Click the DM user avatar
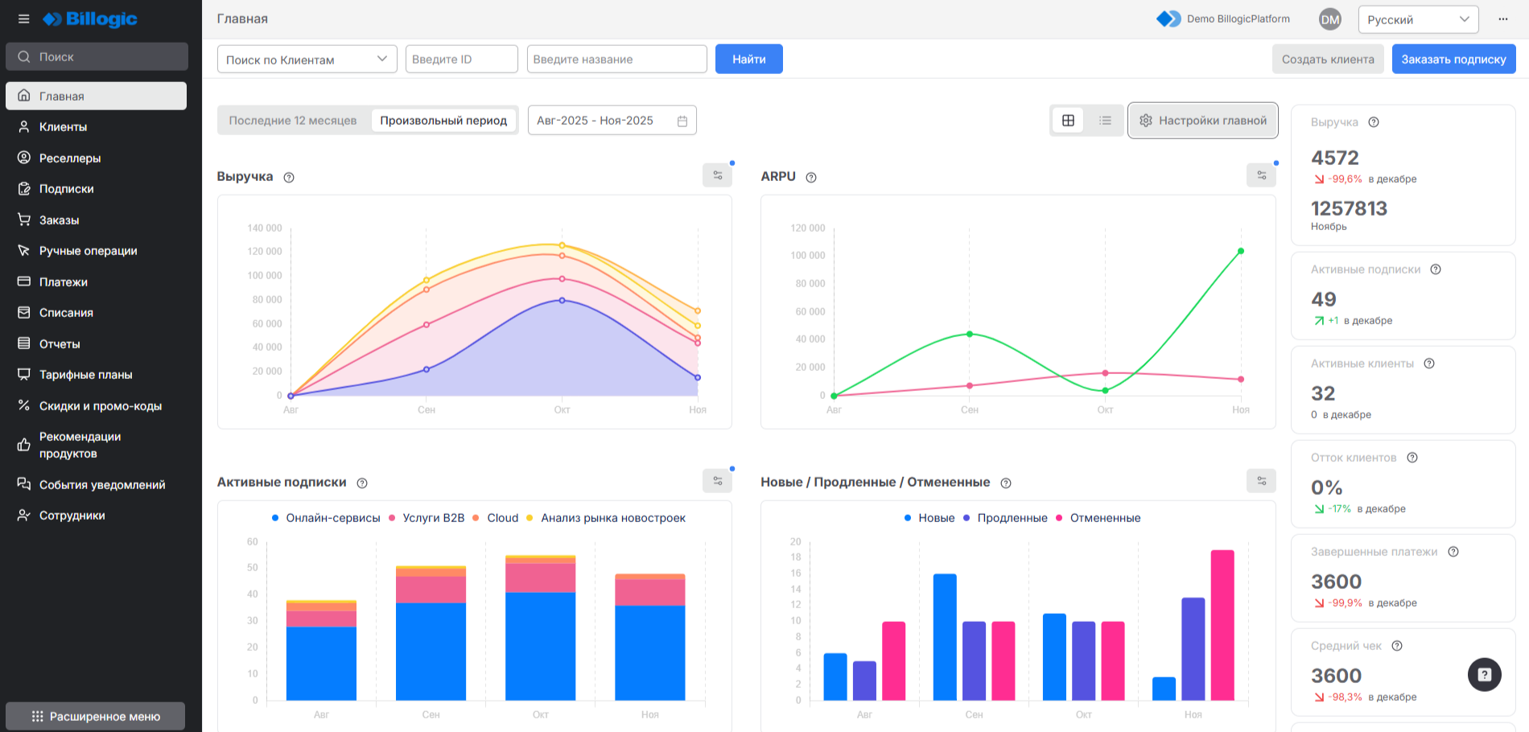The width and height of the screenshot is (1529, 732). (1329, 19)
